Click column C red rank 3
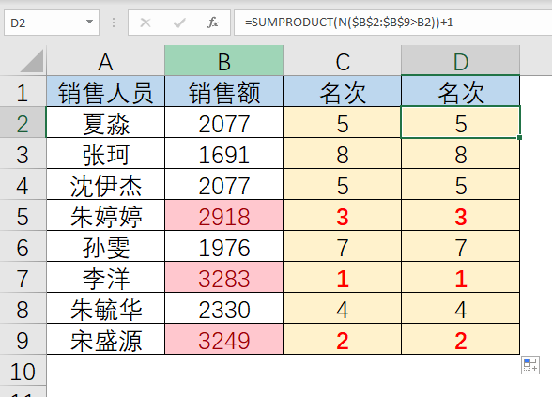Viewport: 552px width, 397px height. point(342,215)
